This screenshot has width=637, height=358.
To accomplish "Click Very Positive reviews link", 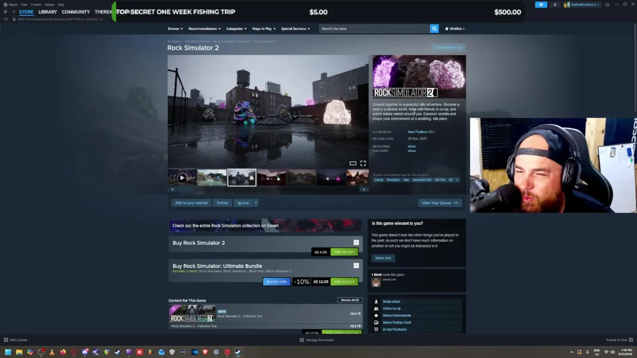I will click(417, 132).
